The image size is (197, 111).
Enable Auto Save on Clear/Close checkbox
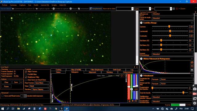[x=26, y=80]
